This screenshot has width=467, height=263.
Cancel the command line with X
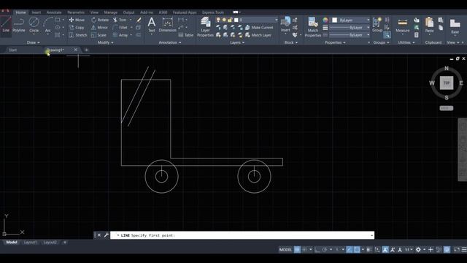pos(99,235)
